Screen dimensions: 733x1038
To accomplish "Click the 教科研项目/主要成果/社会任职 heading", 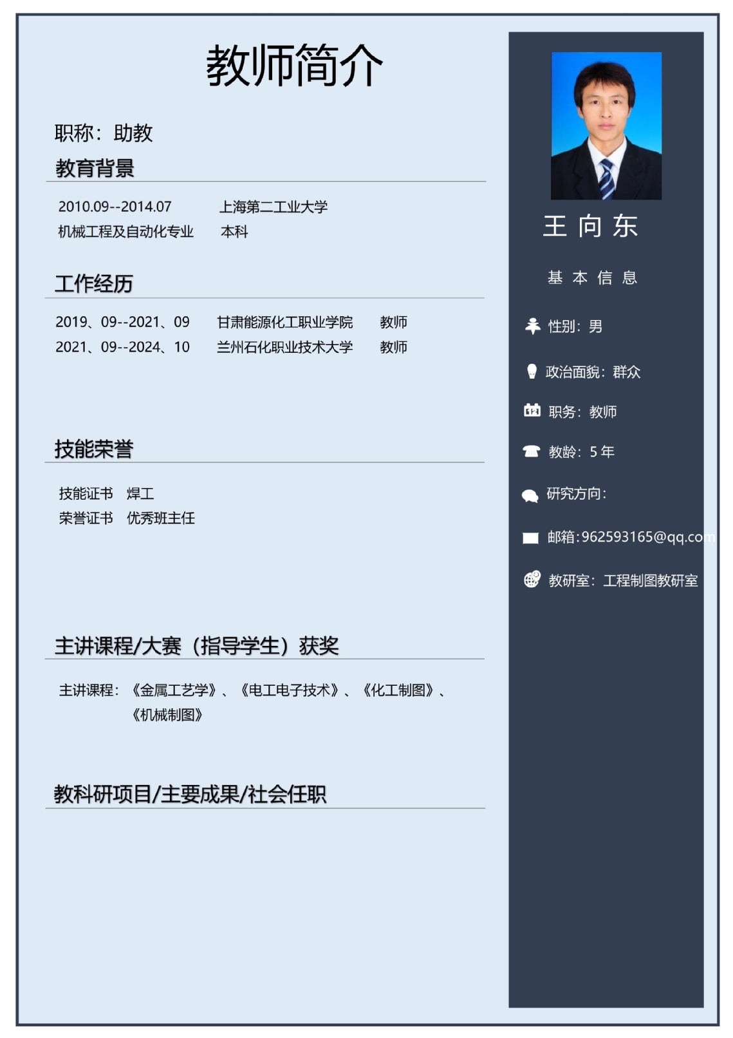I will [x=190, y=794].
